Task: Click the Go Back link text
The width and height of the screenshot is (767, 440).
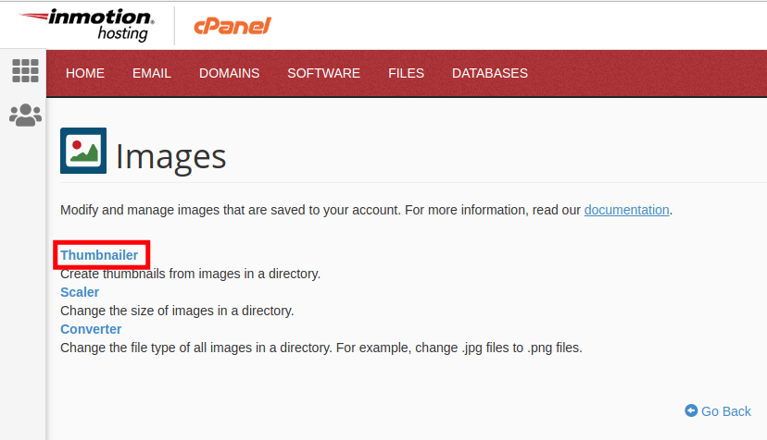Action: click(726, 411)
